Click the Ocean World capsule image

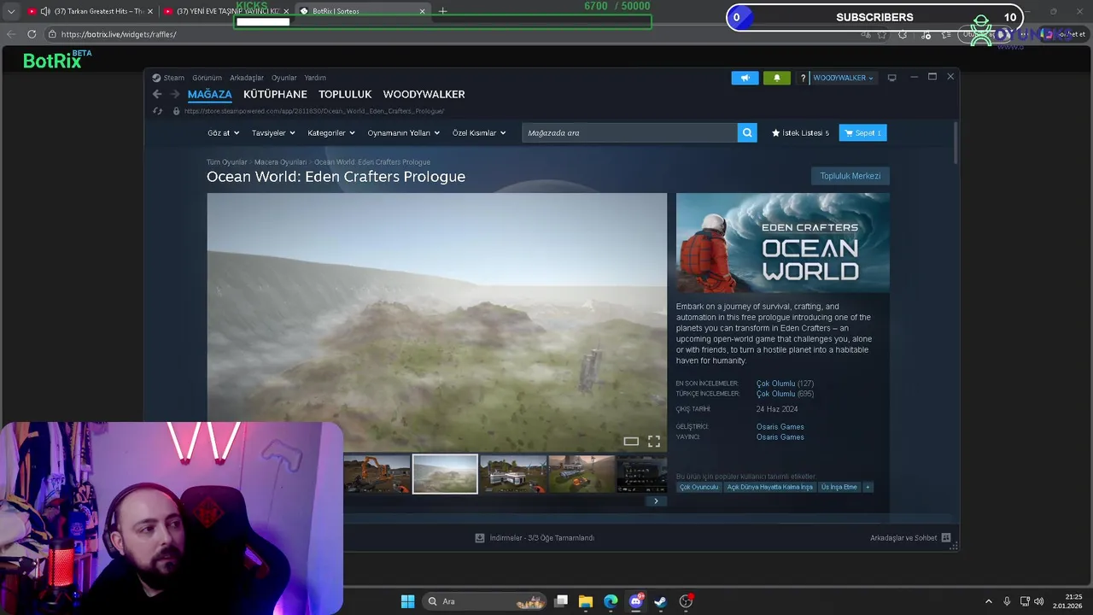782,243
